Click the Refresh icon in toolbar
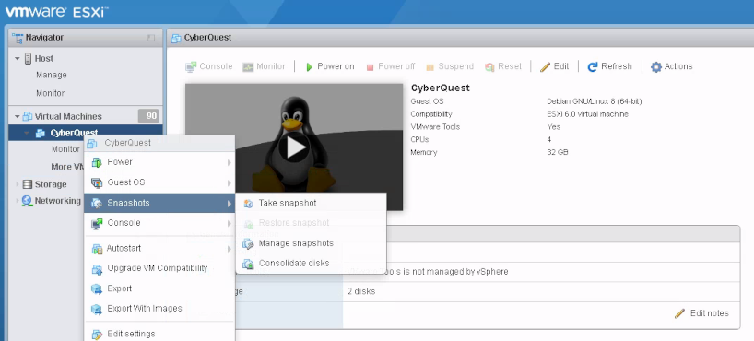Image resolution: width=754 pixels, height=341 pixels. click(593, 67)
